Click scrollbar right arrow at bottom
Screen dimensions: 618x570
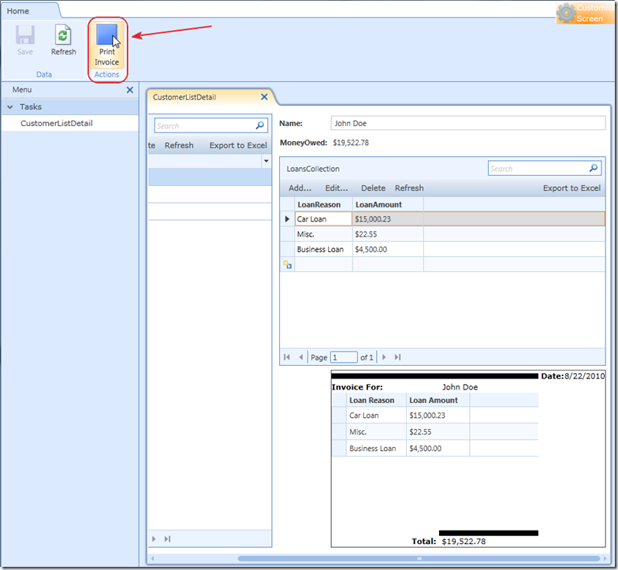[x=605, y=558]
